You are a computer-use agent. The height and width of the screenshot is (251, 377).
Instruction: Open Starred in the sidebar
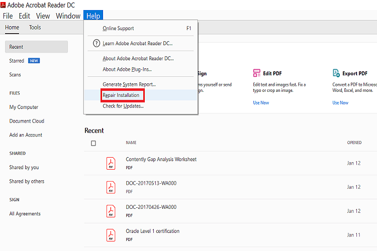[17, 61]
